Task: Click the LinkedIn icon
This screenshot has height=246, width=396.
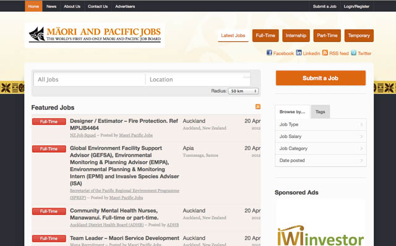Action: point(299,53)
